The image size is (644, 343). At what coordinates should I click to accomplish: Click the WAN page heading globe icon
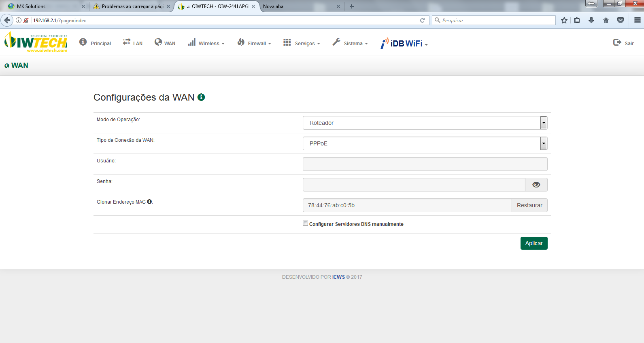pyautogui.click(x=7, y=66)
